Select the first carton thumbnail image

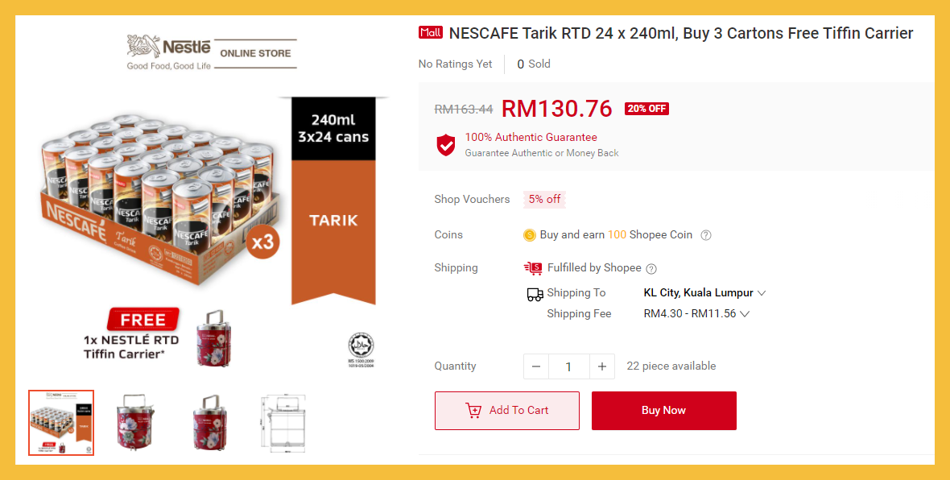coord(61,423)
